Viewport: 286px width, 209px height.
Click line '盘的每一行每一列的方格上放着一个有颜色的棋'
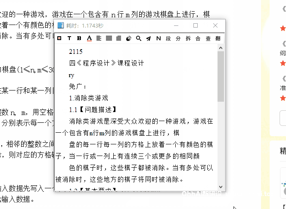141,144
